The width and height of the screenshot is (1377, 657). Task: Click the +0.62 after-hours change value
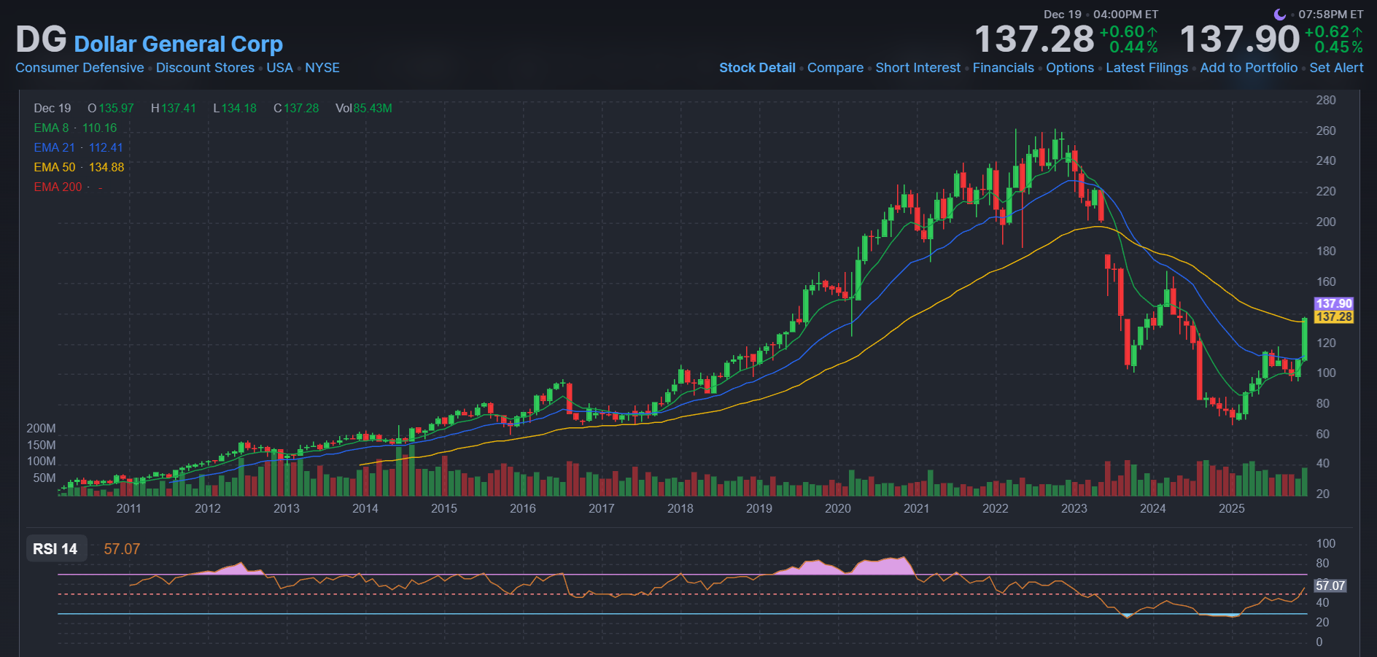[1327, 32]
